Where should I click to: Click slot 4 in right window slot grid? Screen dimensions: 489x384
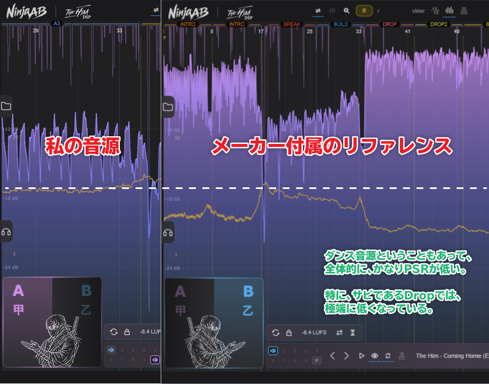click(x=306, y=350)
